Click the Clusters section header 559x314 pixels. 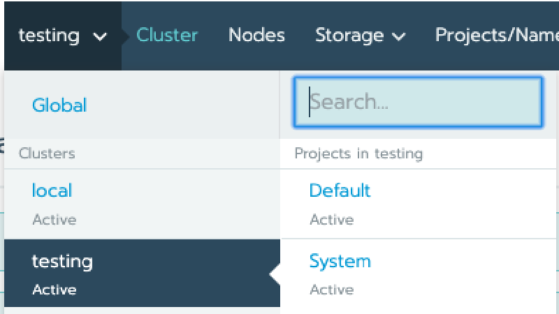pyautogui.click(x=47, y=154)
